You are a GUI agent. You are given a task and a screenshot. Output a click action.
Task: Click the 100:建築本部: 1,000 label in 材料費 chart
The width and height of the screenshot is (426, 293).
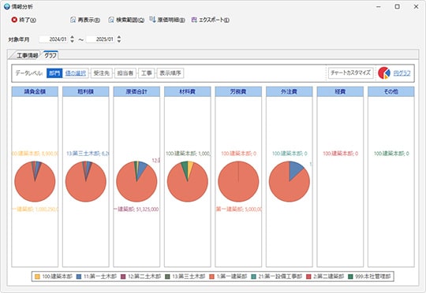point(188,154)
